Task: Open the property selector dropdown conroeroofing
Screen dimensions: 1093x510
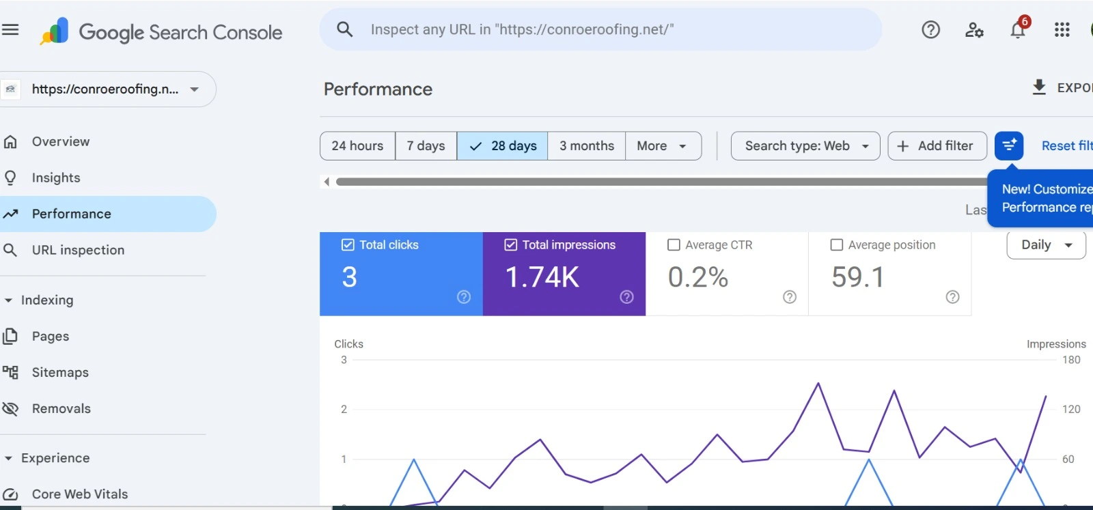Action: pos(108,89)
